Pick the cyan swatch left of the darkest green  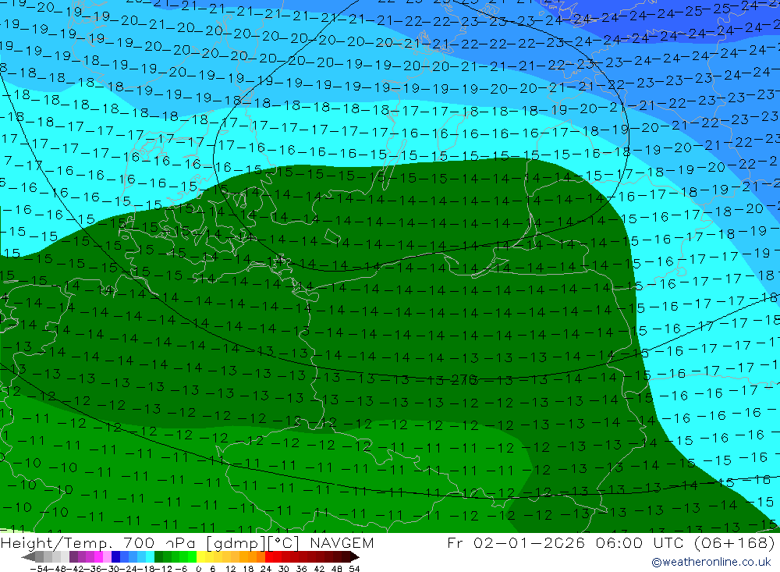tap(150, 557)
